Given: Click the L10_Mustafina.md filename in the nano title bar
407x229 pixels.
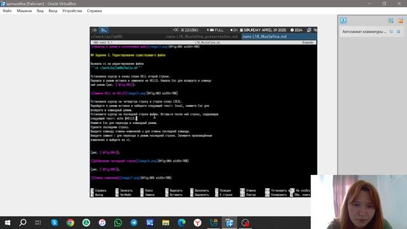Looking at the screenshot, I should [x=207, y=43].
